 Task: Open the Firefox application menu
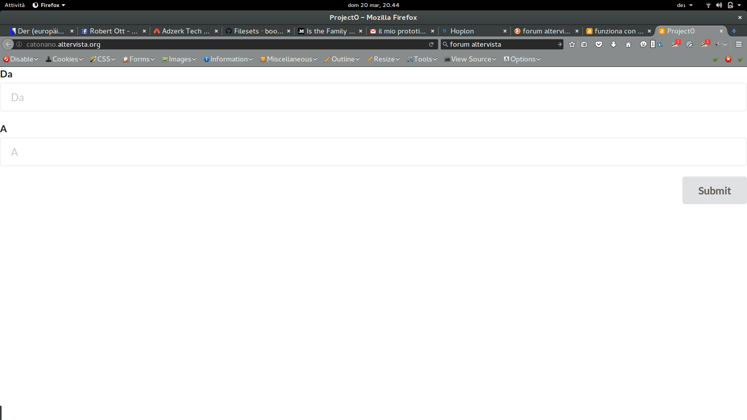[49, 5]
